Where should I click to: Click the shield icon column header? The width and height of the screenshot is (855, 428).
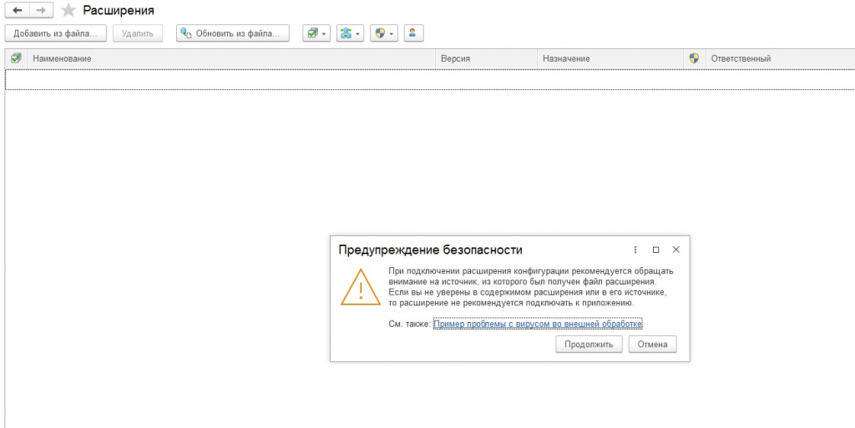(x=694, y=58)
